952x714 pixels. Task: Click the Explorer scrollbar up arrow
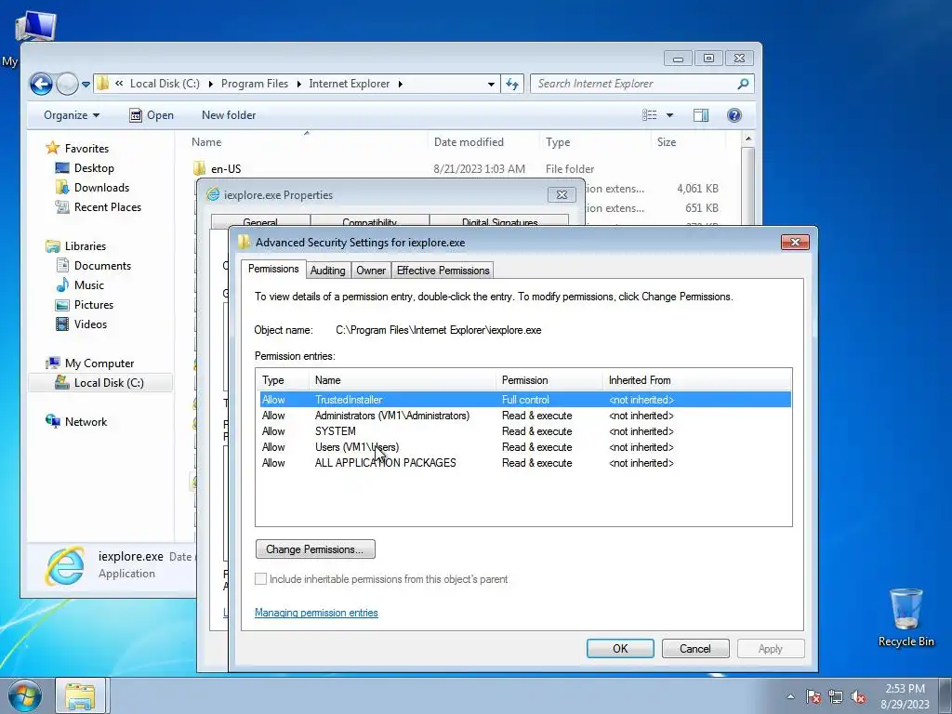pyautogui.click(x=748, y=139)
